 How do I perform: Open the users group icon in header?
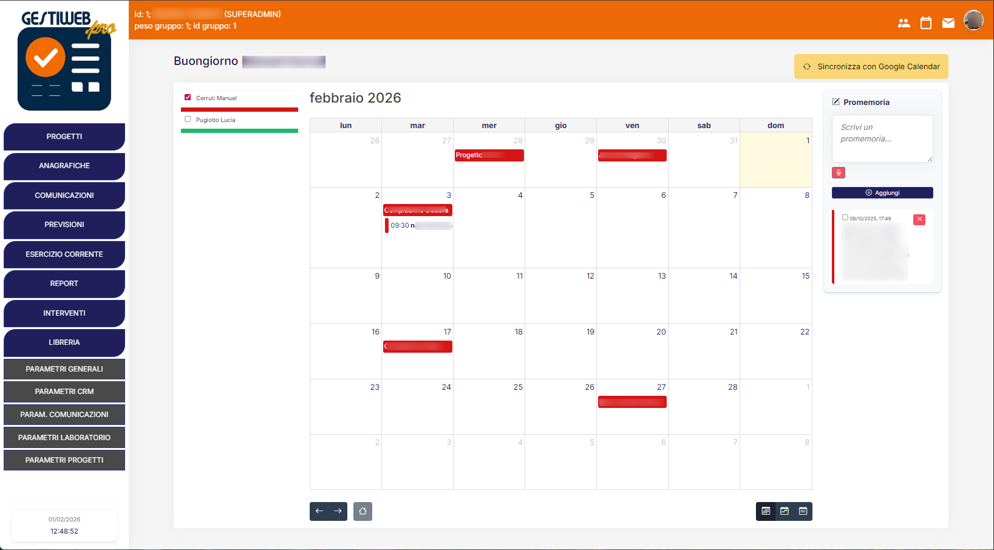904,23
